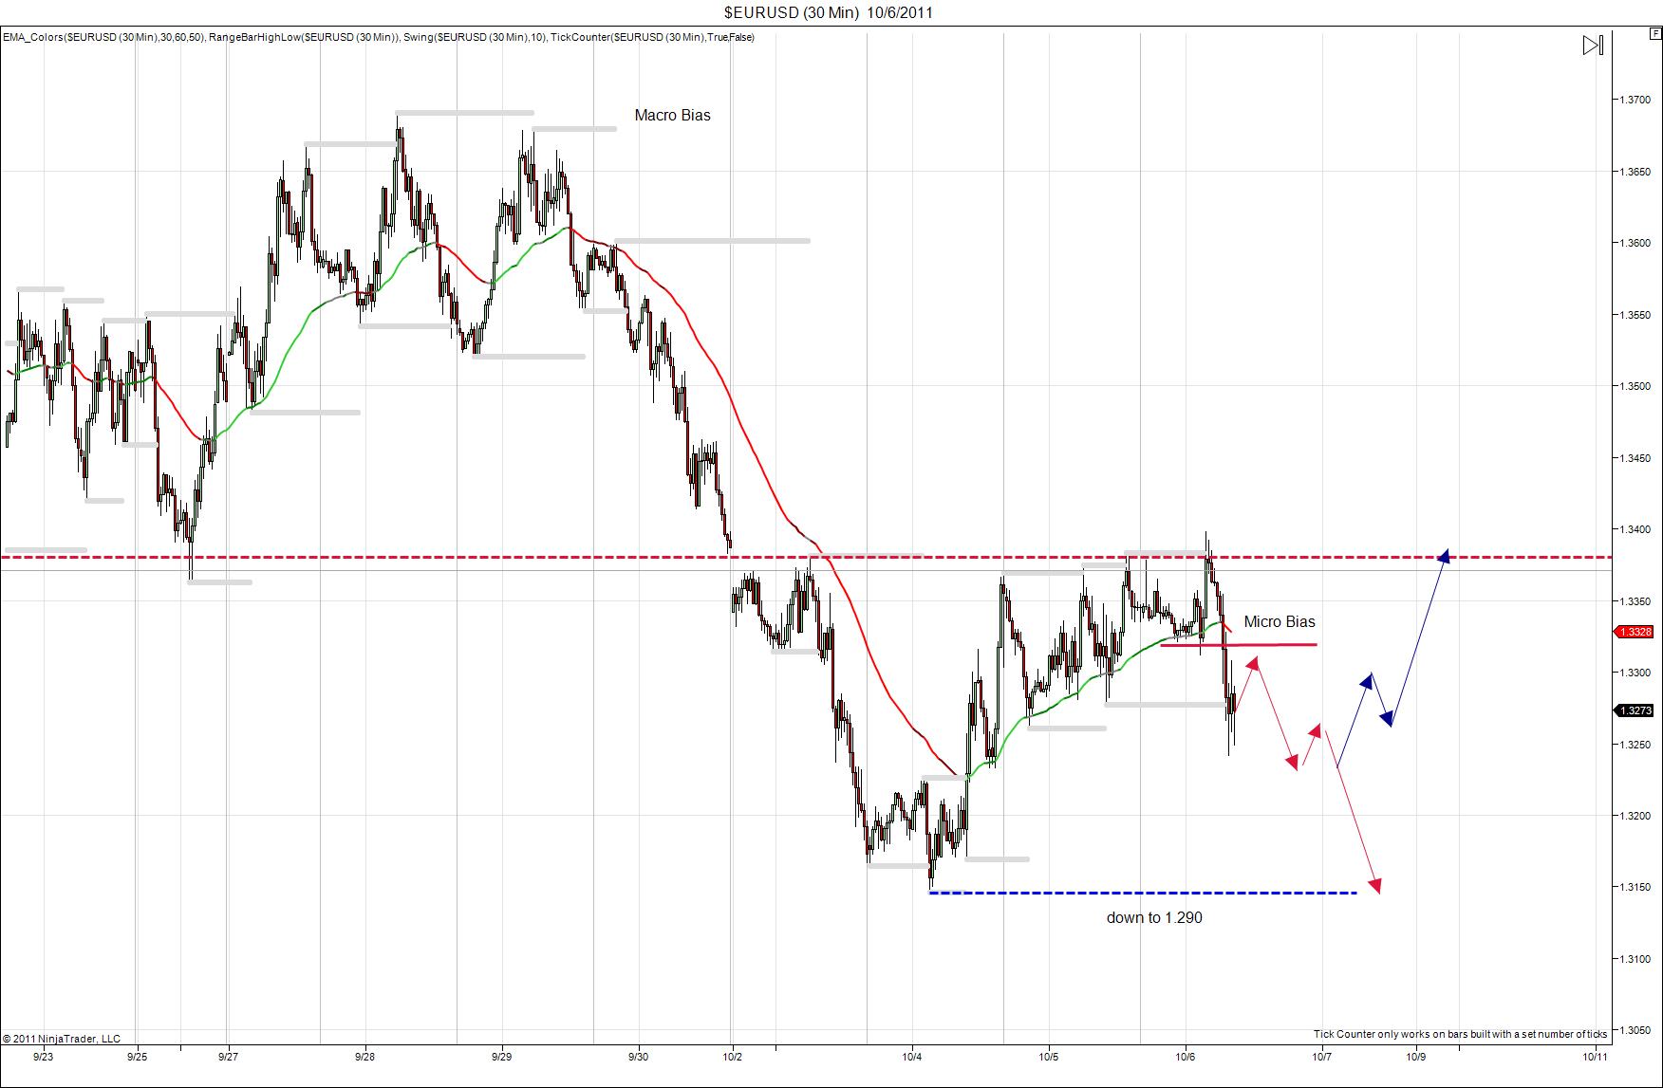The height and width of the screenshot is (1088, 1663).
Task: Click the chart title $EURUSD (30 Min) 10/6/2011
Action: pos(829,12)
